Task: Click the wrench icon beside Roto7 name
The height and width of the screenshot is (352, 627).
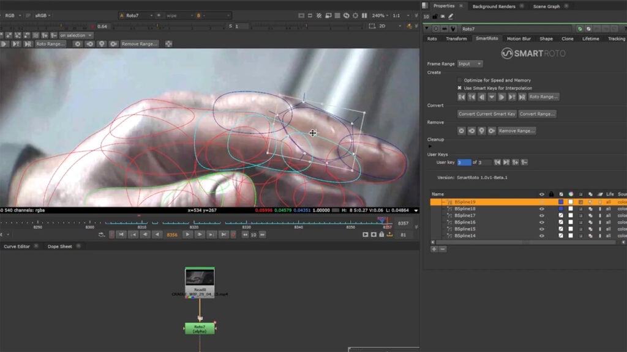Action: [453, 29]
